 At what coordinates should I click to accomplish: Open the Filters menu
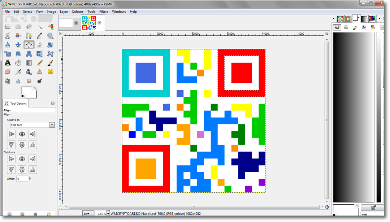[x=104, y=12]
